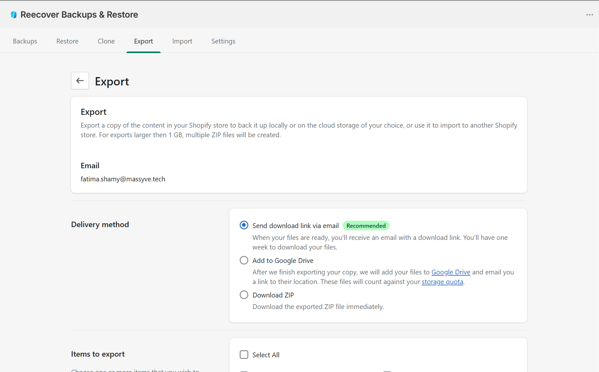Click 'Download the exported ZIP file immediately' text
The image size is (599, 372).
(318, 307)
